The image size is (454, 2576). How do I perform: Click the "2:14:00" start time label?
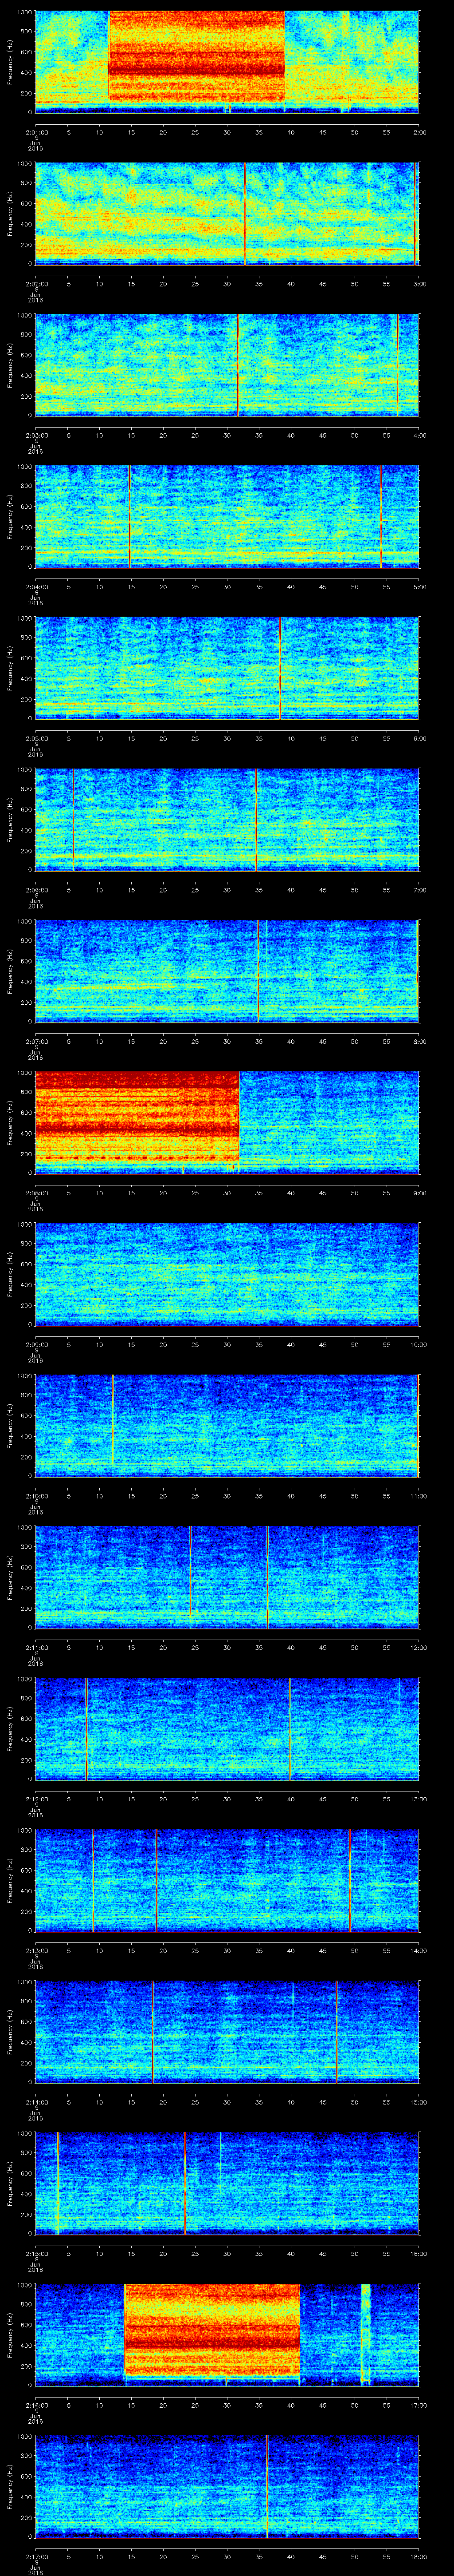pos(36,2101)
